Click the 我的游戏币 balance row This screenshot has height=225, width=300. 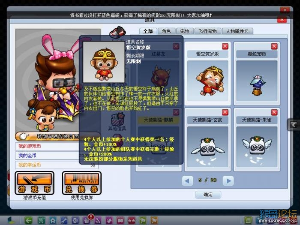pyautogui.click(x=57, y=146)
